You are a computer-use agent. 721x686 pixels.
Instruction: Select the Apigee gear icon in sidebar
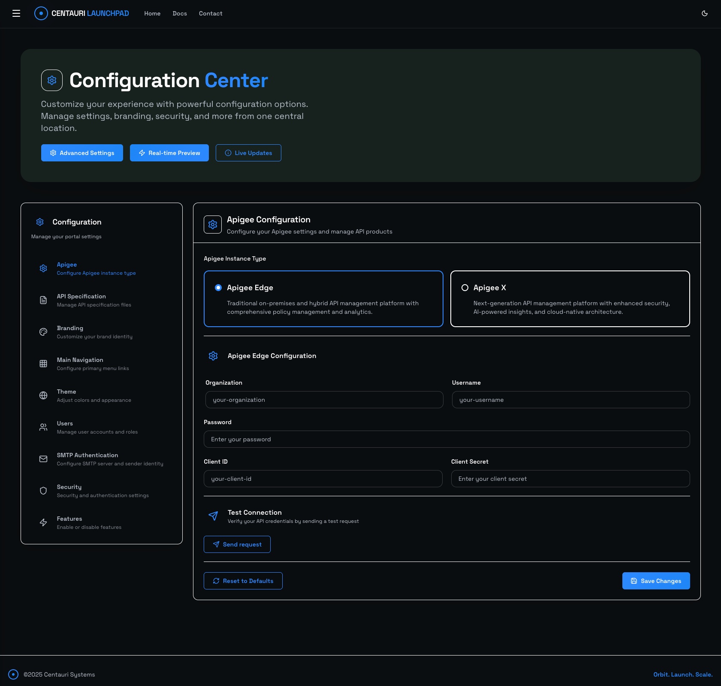click(43, 268)
